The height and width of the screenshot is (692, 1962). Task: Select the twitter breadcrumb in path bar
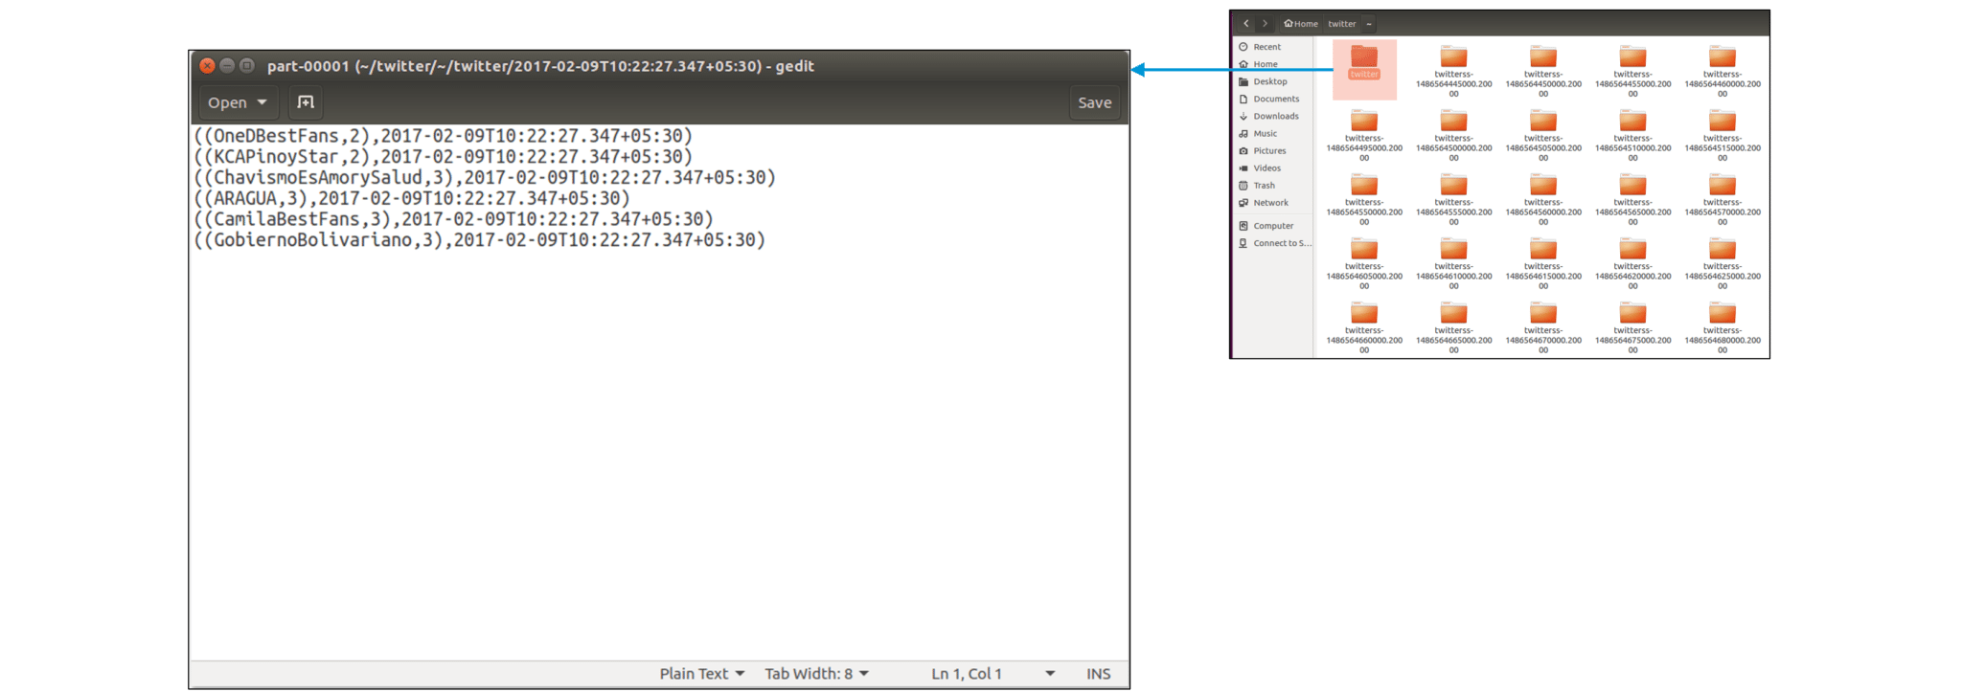1341,24
